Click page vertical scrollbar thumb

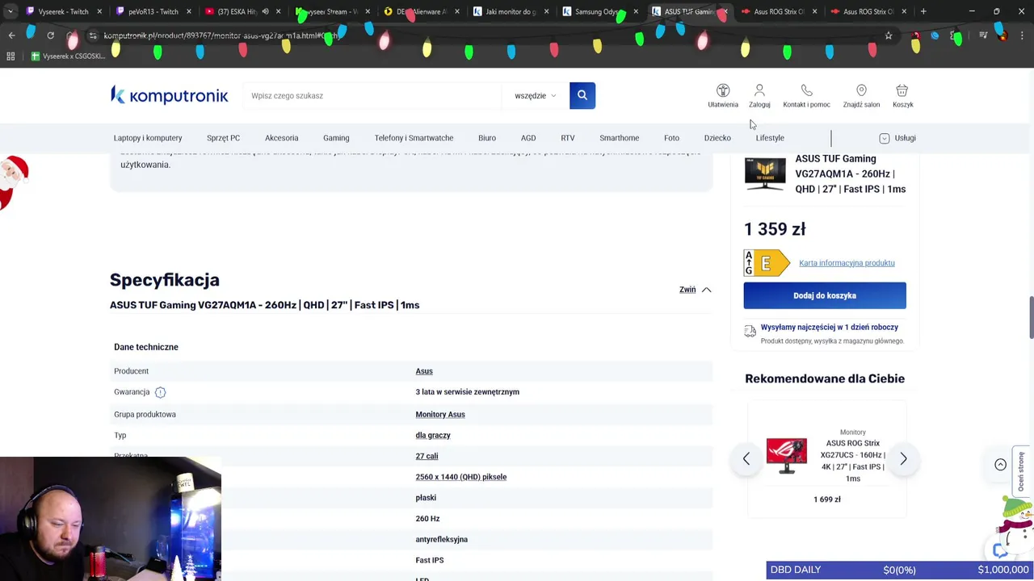[x=1030, y=318]
